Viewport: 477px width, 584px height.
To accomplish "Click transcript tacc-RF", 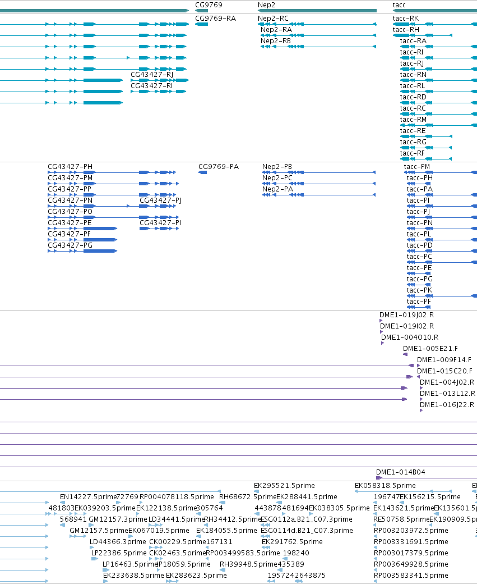I will pyautogui.click(x=413, y=153).
